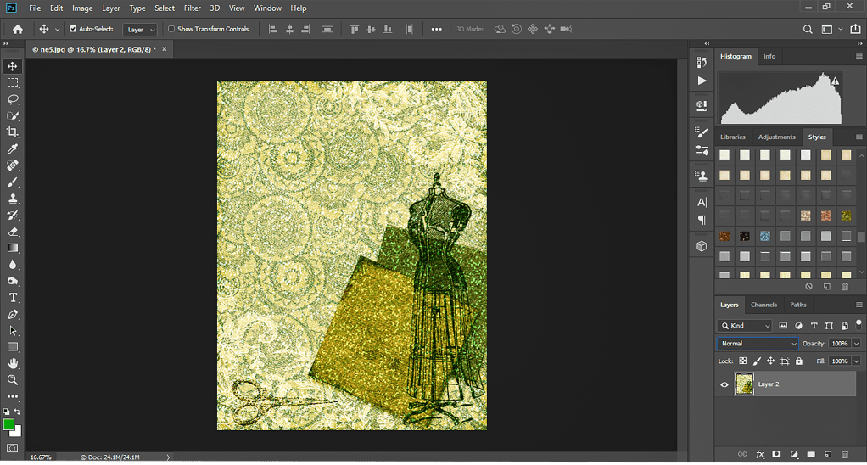
Task: Choose the Hand tool
Action: [13, 364]
